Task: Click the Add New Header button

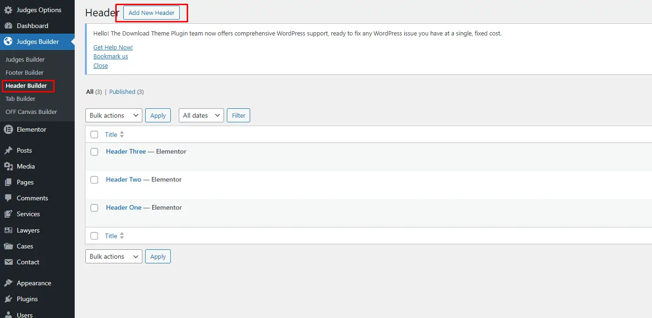Action: 151,13
